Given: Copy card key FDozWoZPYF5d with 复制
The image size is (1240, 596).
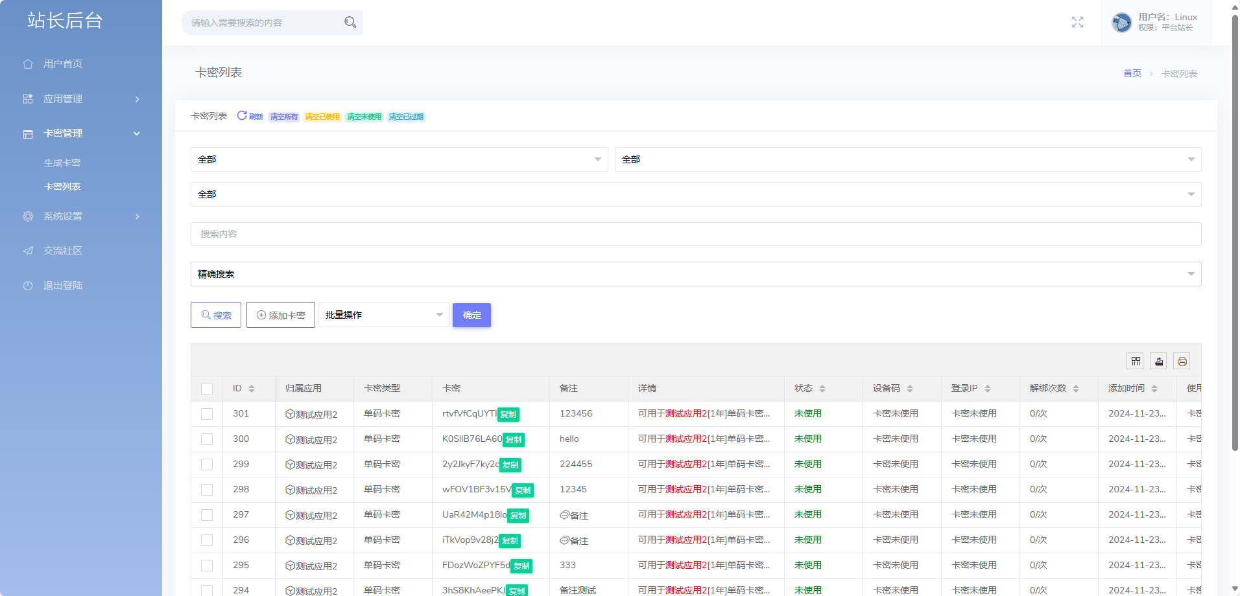Looking at the screenshot, I should 521,566.
